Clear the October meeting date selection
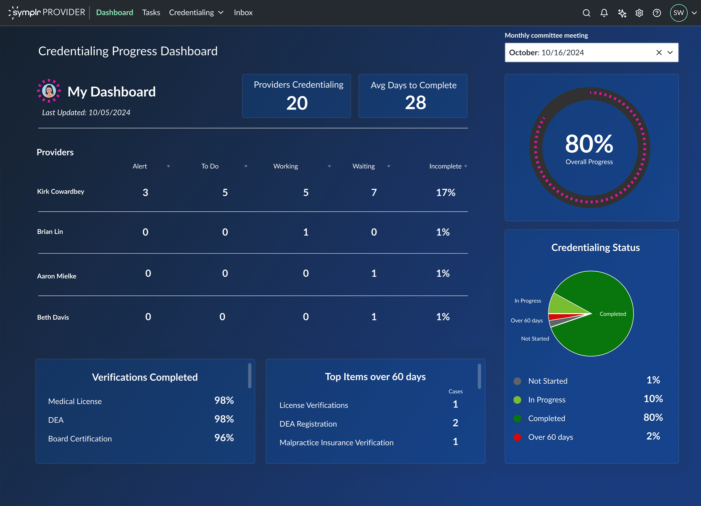701x506 pixels. tap(659, 52)
